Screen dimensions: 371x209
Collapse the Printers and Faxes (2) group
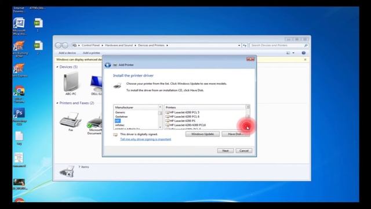[57, 103]
